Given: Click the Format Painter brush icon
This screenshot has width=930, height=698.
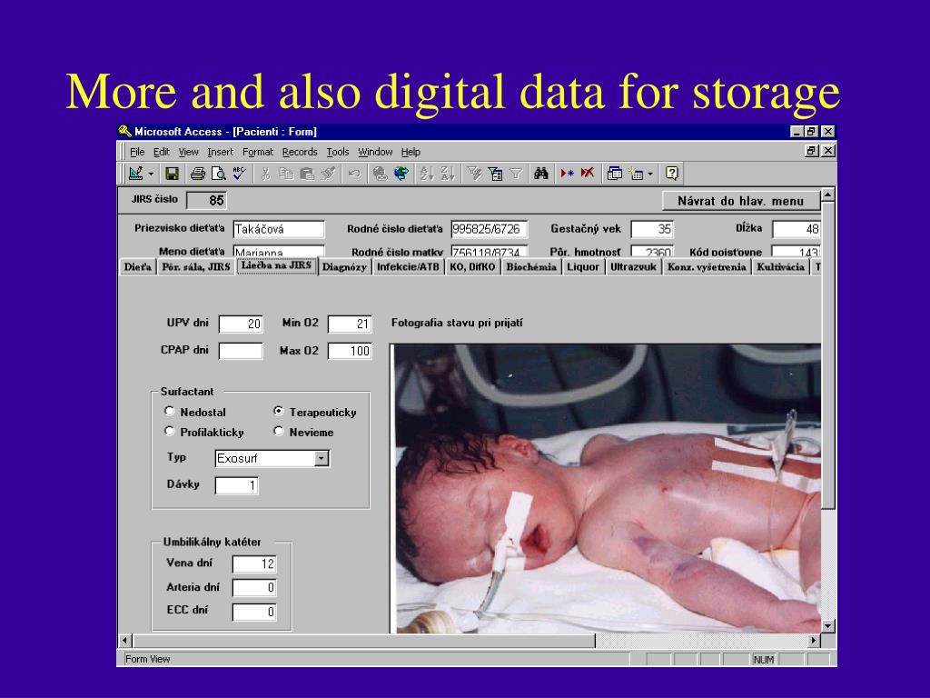Looking at the screenshot, I should pyautogui.click(x=327, y=174).
